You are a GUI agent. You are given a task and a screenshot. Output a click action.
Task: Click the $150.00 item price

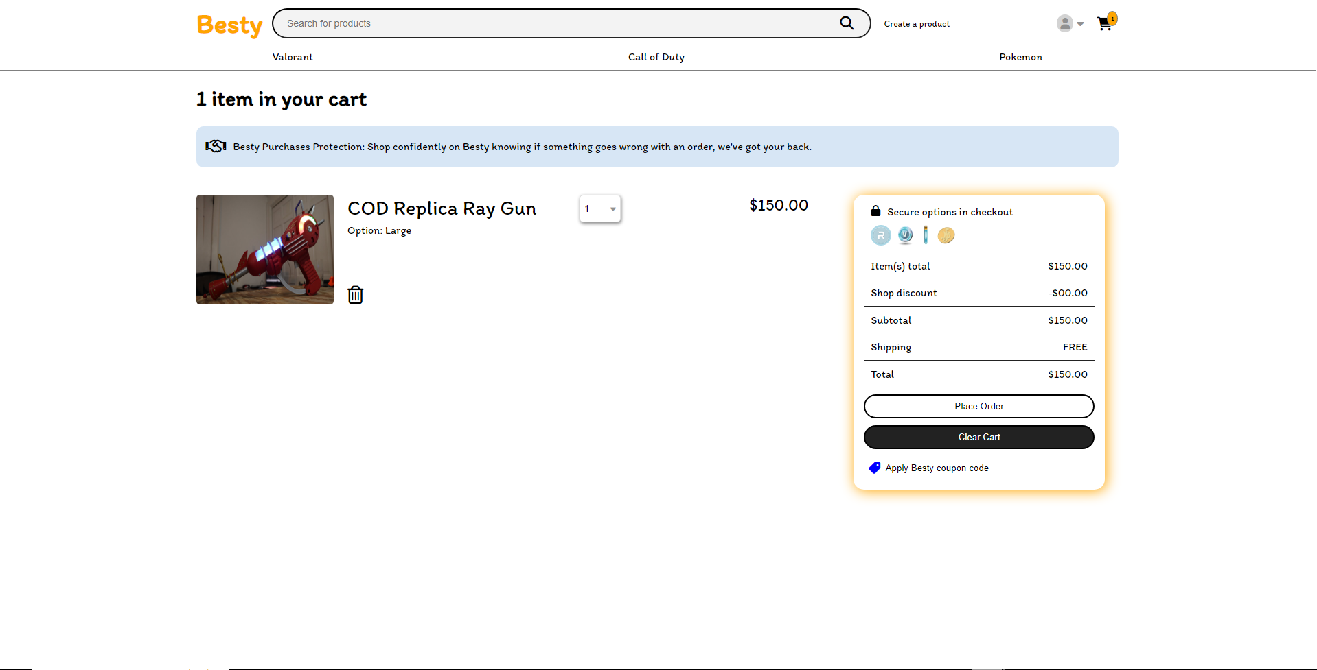pyautogui.click(x=779, y=205)
